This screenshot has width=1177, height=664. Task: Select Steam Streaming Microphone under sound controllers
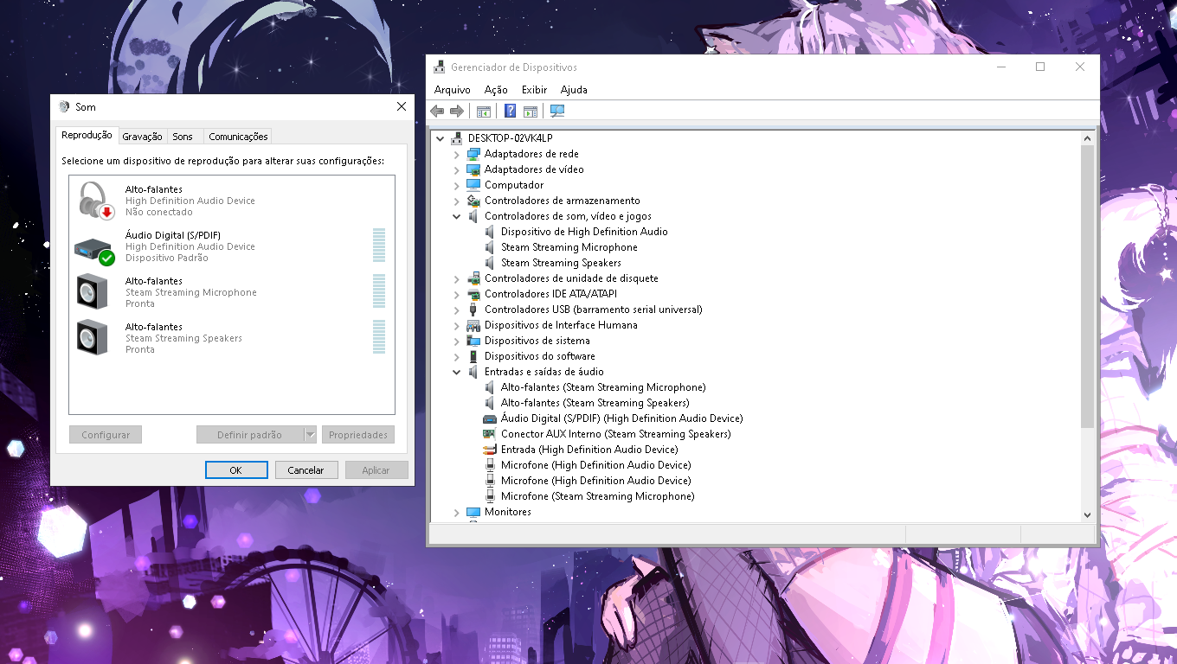569,247
